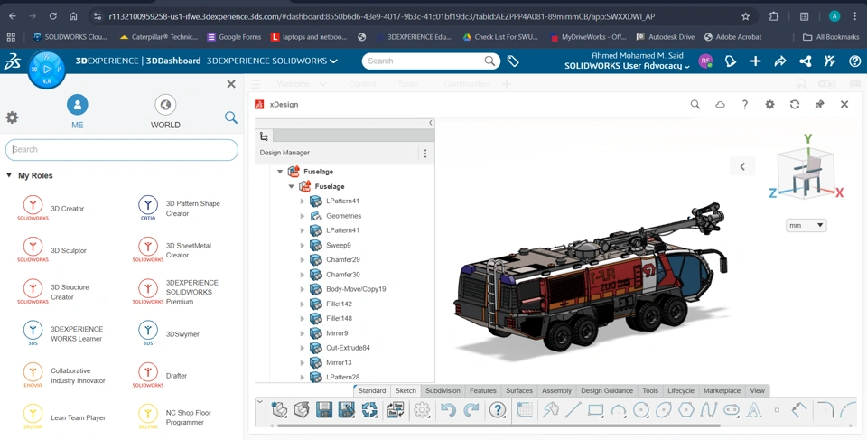
Task: Expand the Mirror9 feature node
Action: [x=303, y=333]
